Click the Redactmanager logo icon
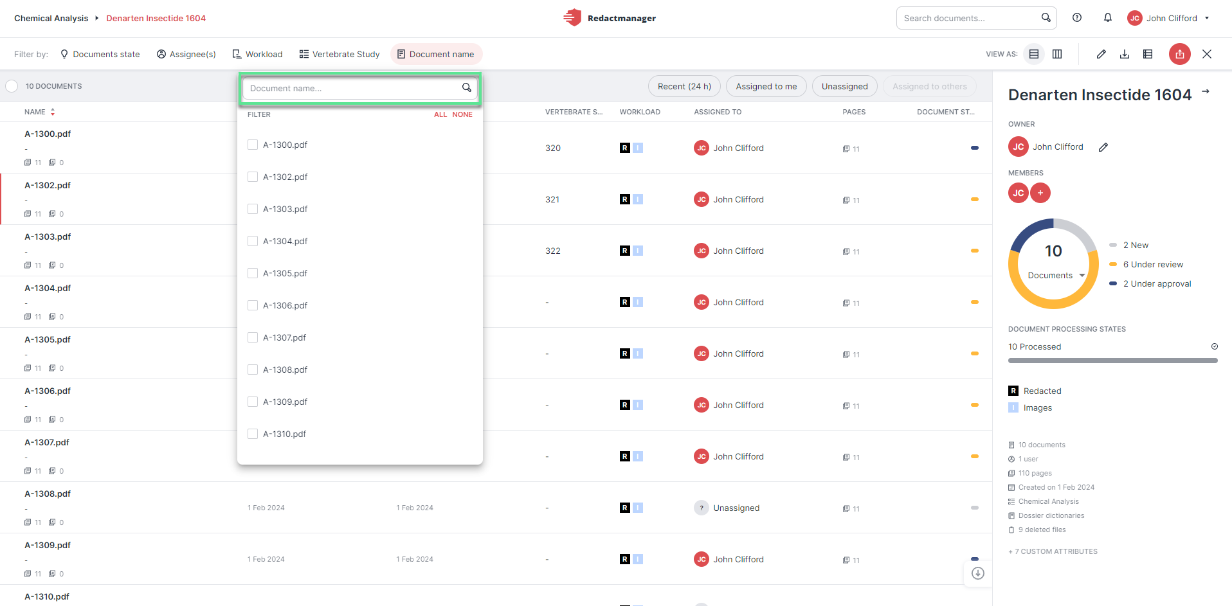 (572, 18)
